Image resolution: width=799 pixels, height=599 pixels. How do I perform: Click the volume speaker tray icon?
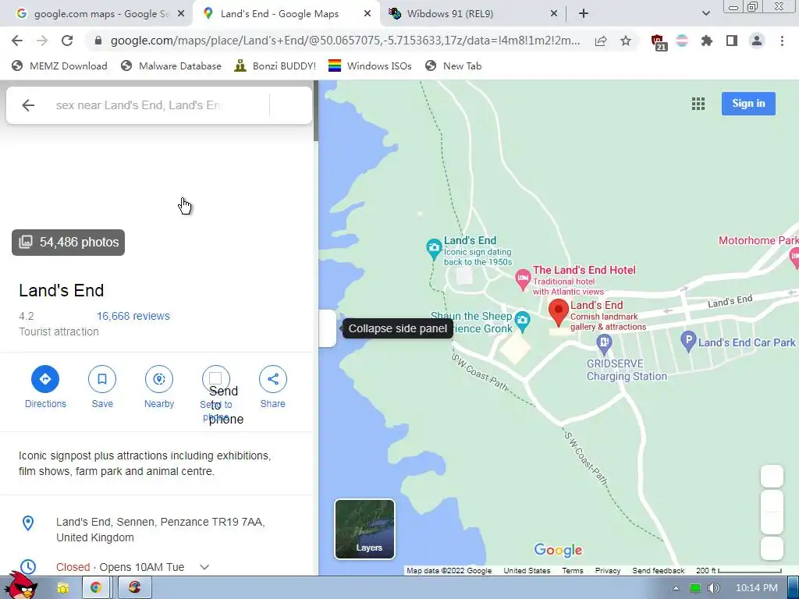tap(714, 588)
